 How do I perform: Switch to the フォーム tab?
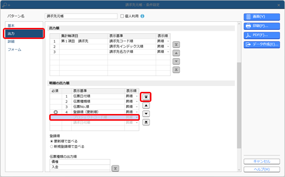click(x=24, y=50)
